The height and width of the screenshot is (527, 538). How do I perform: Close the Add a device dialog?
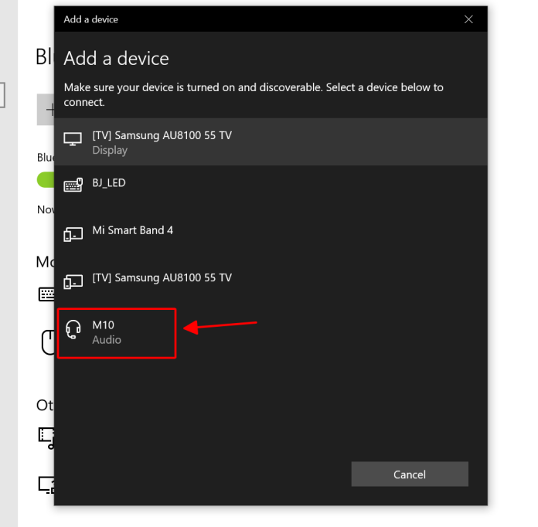[468, 19]
